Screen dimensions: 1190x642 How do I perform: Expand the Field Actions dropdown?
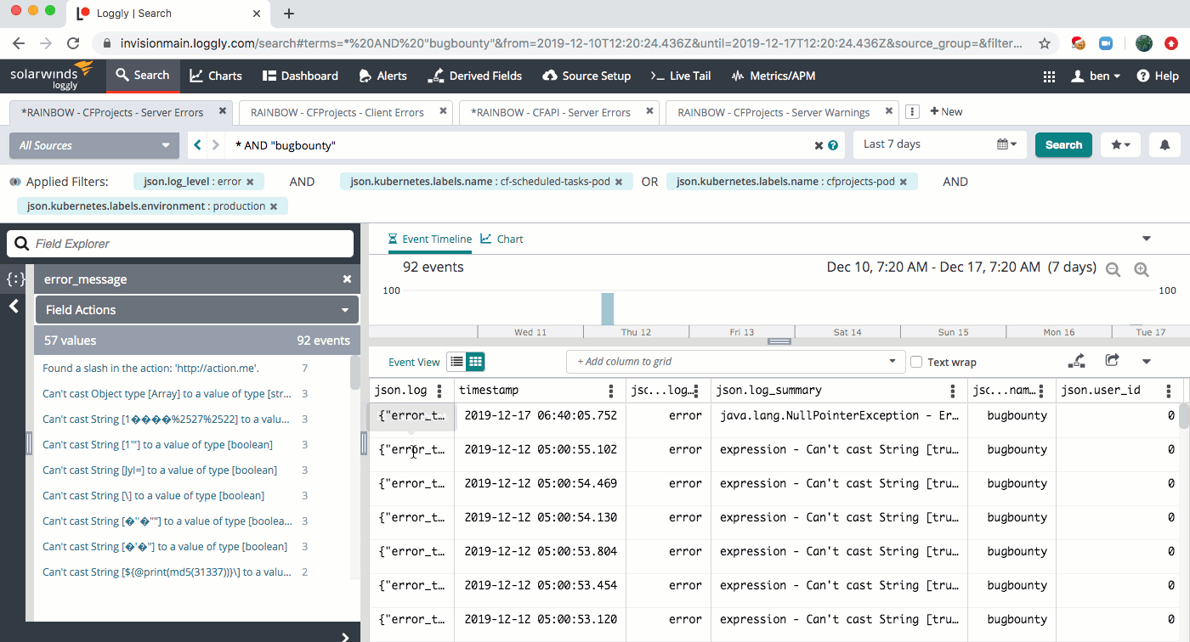[x=196, y=310]
